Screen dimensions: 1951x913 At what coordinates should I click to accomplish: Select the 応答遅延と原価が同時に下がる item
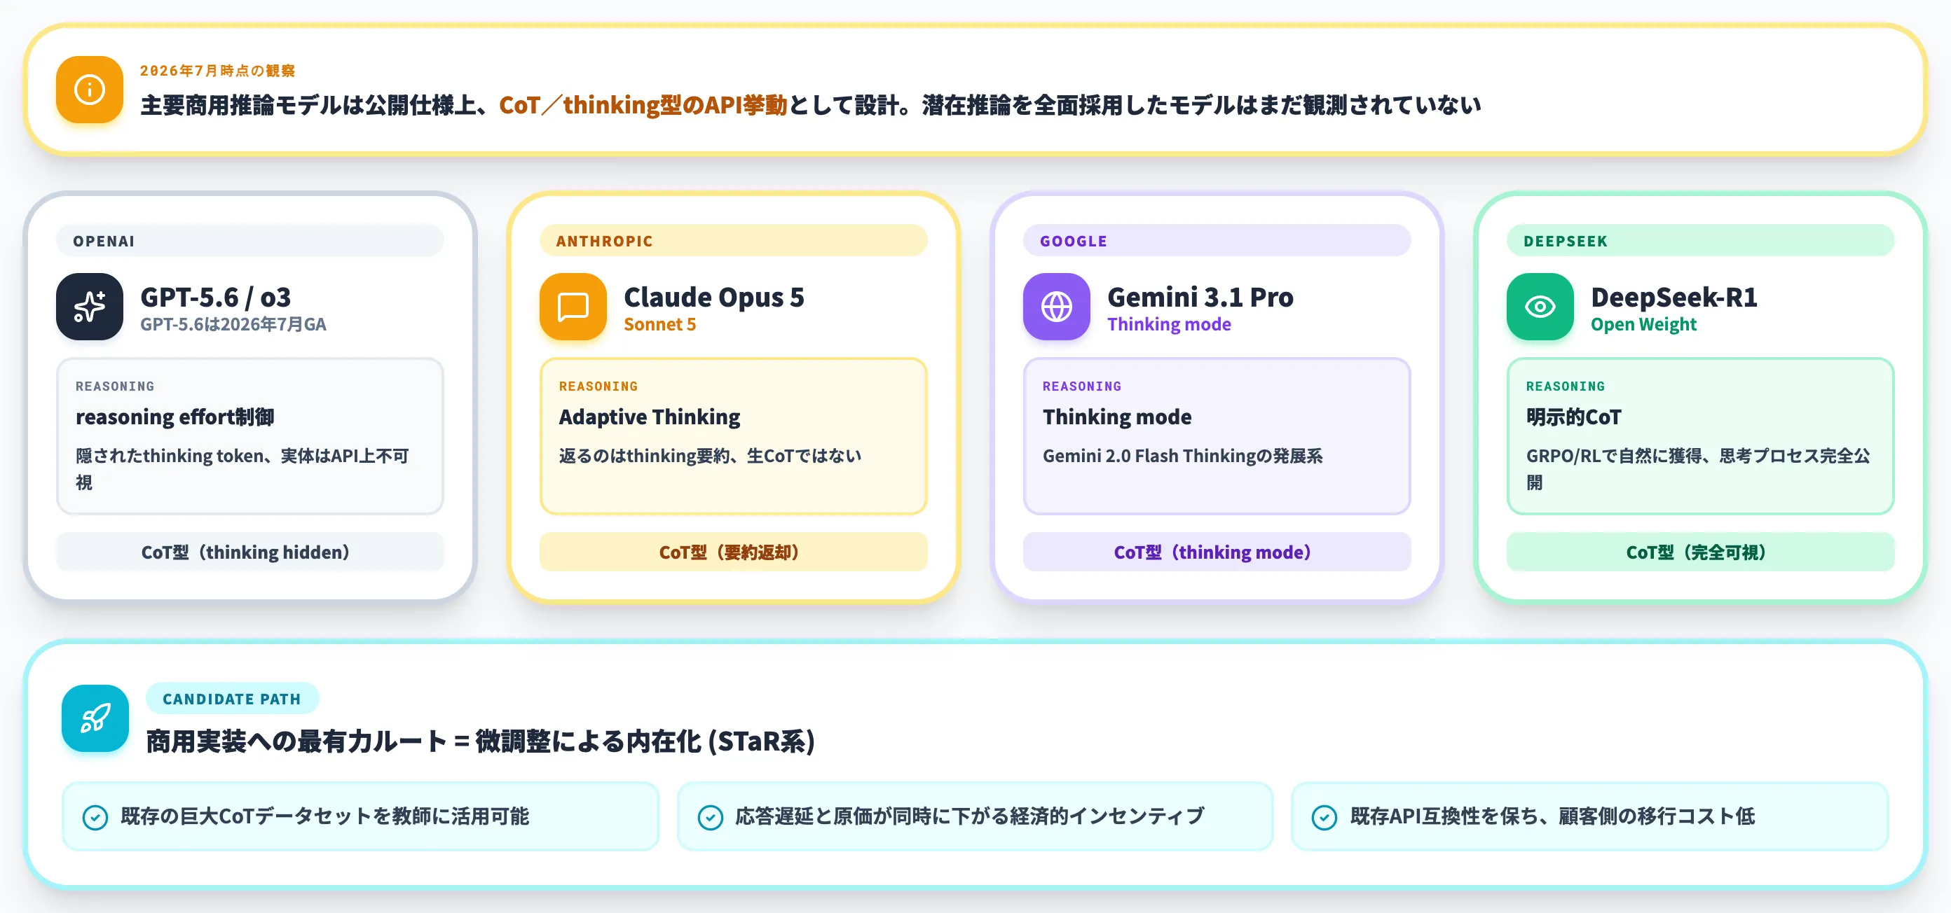[x=975, y=817]
